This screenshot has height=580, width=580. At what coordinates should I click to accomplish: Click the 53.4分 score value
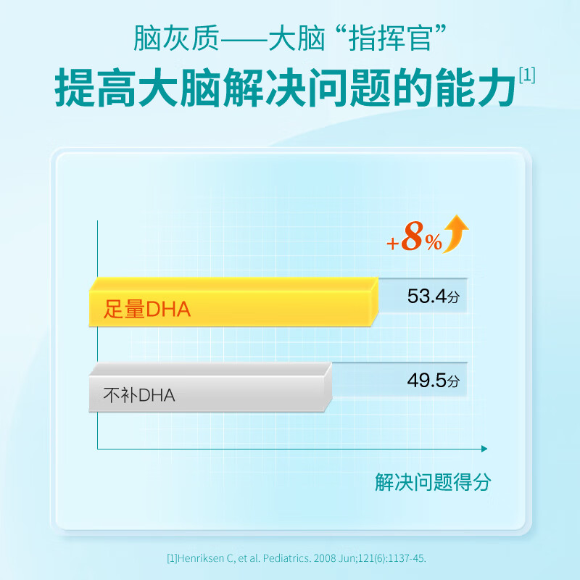point(434,297)
